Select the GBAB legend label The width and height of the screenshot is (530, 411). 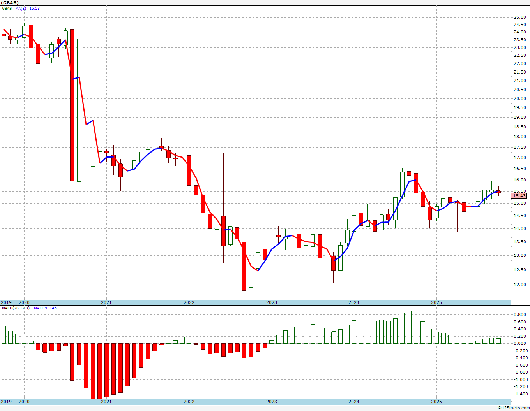tap(7, 8)
